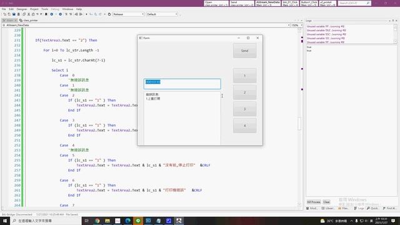Switch to the Logs bottom tab

[359, 208]
